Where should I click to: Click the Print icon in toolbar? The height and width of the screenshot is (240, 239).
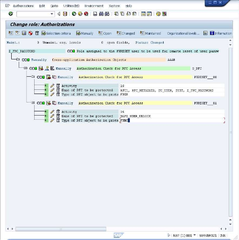[95, 14]
